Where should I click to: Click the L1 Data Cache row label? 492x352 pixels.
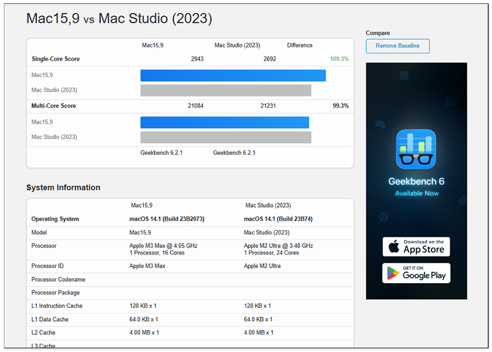coord(50,320)
